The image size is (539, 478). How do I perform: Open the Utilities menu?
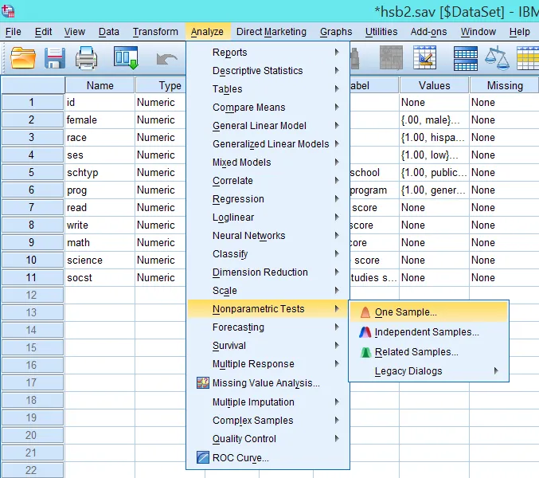tap(381, 32)
